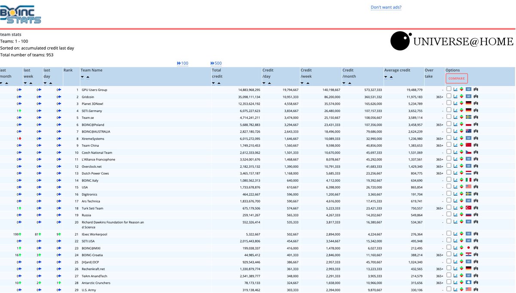Viewport: 516px width, 293px height.
Task: Sort Average credit column descending
Action: [386, 77]
